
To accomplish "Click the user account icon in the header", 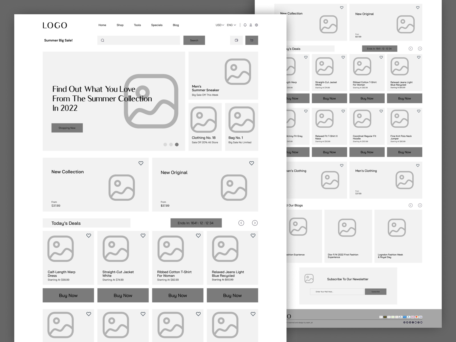I will click(251, 25).
